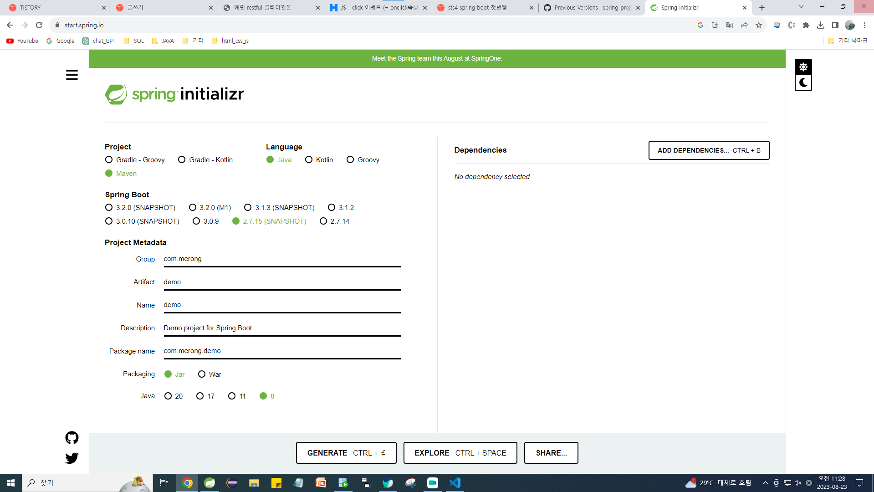The image size is (874, 492).
Task: Select Spring Boot 3.0.9 version
Action: coord(206,221)
